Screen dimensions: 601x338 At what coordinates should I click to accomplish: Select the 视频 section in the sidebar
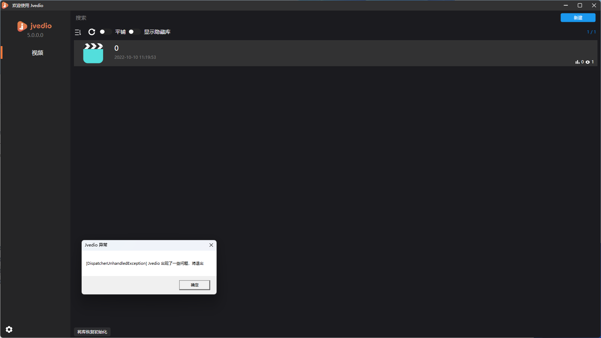(37, 52)
